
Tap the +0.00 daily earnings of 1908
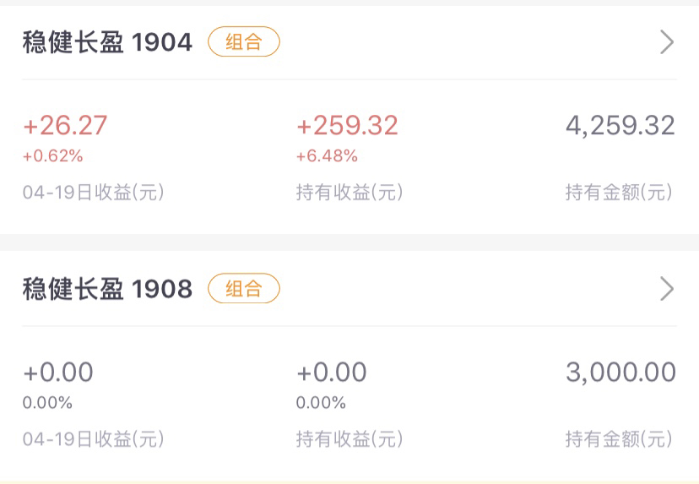click(x=58, y=372)
